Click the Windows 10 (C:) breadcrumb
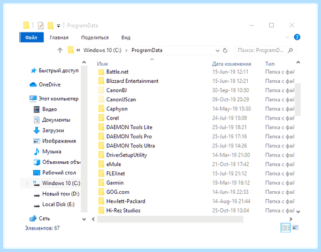Image resolution: width=321 pixels, height=252 pixels. 102,50
